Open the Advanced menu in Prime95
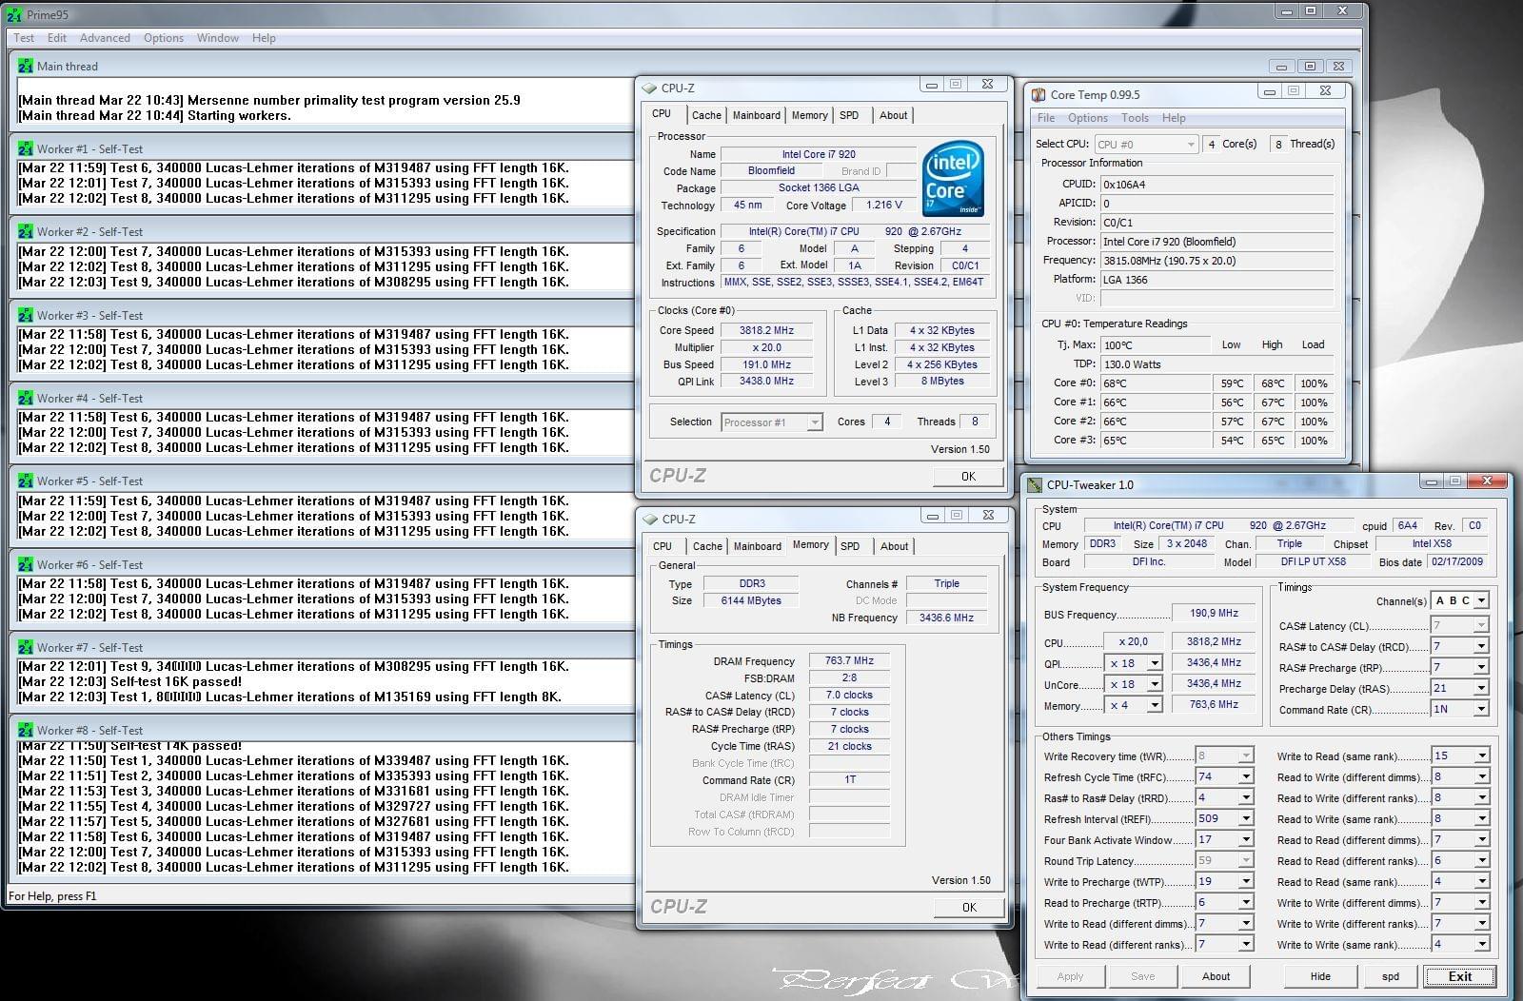Viewport: 1523px width, 1001px height. coord(105,38)
